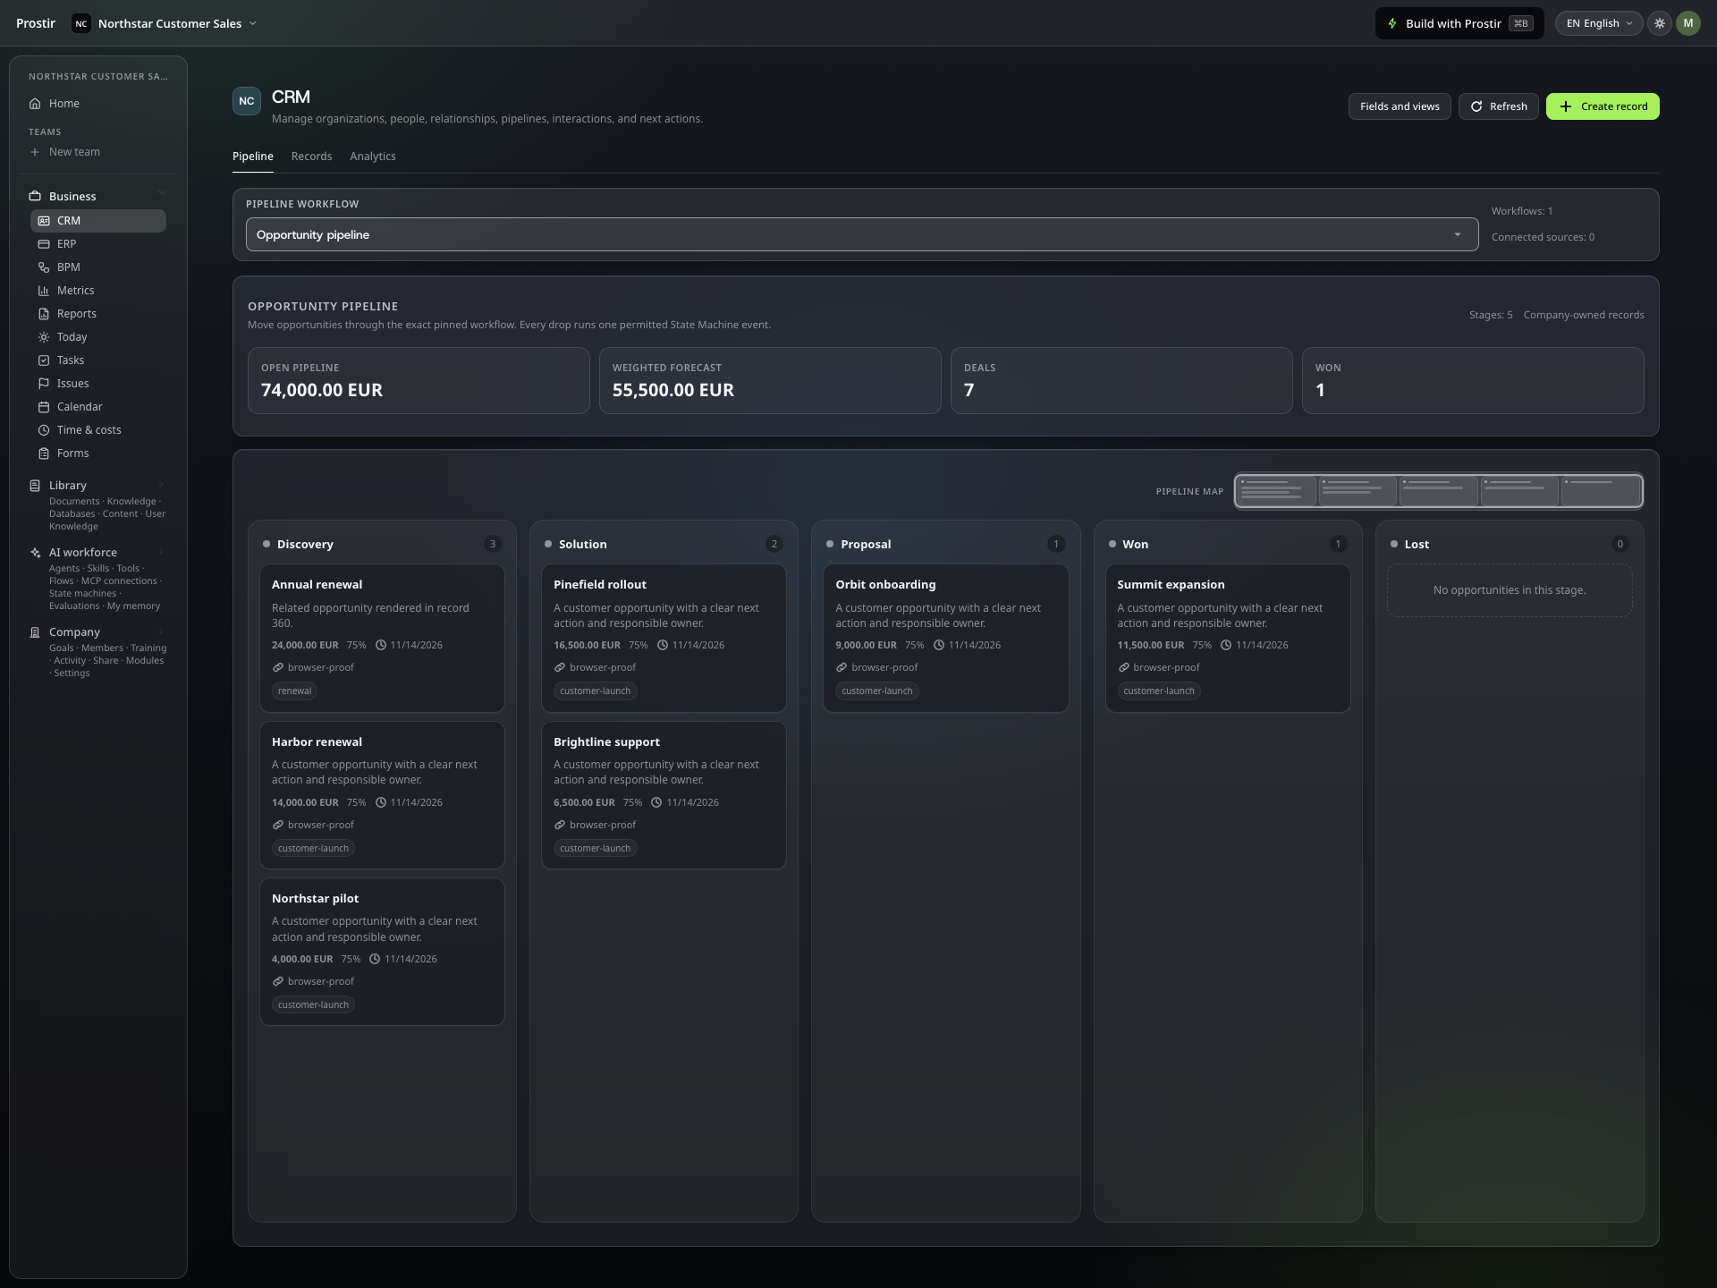The width and height of the screenshot is (1717, 1288).
Task: Go to the Today view
Action: click(97, 337)
